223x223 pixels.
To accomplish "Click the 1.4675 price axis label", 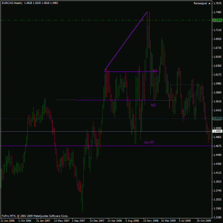I will point(218,146).
